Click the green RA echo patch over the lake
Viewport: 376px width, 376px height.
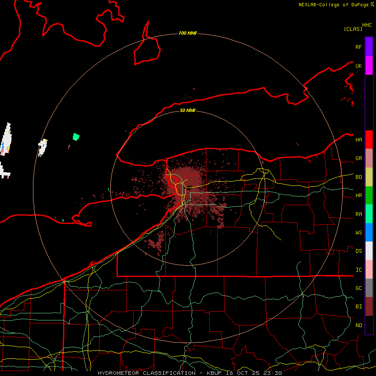pos(76,137)
